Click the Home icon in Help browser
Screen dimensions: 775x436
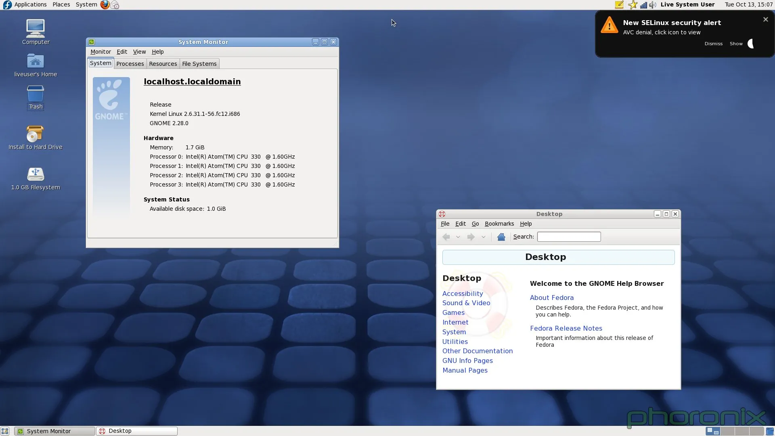point(501,237)
